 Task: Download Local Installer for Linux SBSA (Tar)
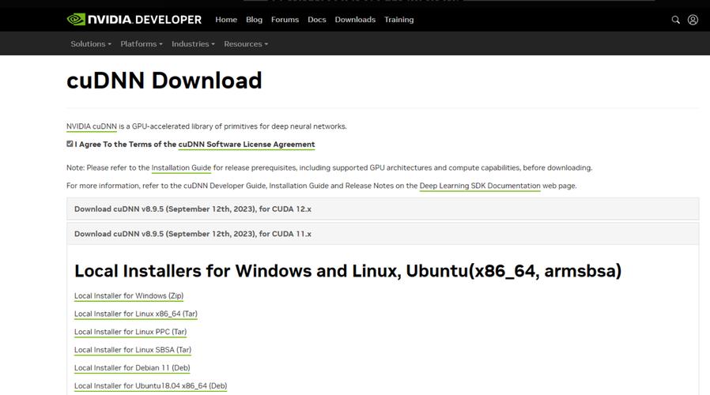coord(133,350)
